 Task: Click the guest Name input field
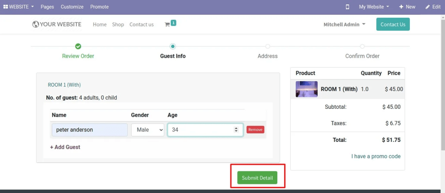pyautogui.click(x=90, y=130)
